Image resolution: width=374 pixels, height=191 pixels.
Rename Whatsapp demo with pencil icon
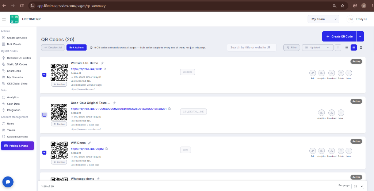[98, 179]
